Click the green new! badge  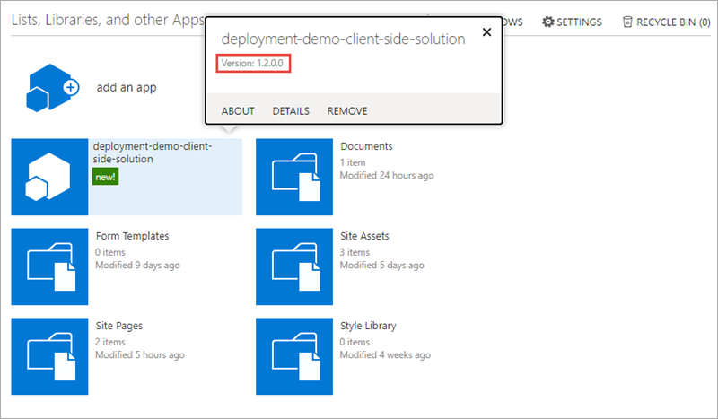[105, 177]
